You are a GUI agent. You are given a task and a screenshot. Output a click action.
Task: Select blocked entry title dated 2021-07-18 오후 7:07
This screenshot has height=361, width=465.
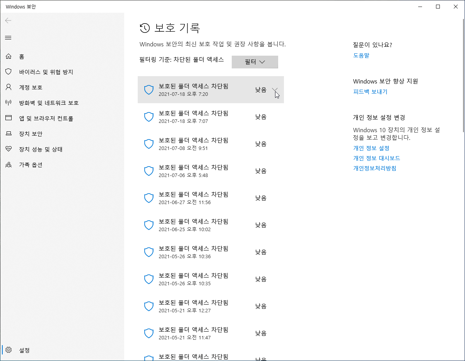(193, 113)
